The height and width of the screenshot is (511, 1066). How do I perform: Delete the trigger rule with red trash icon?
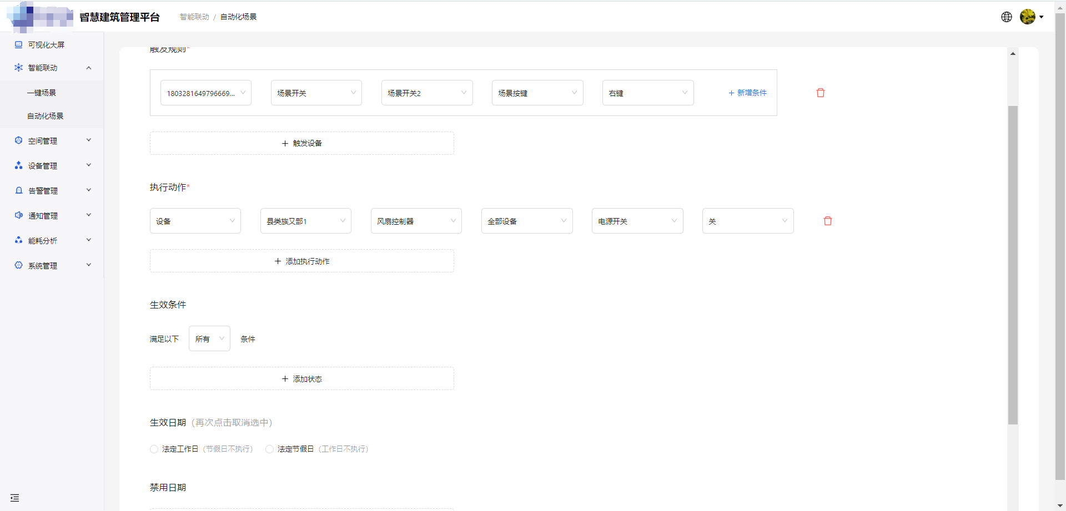point(820,93)
